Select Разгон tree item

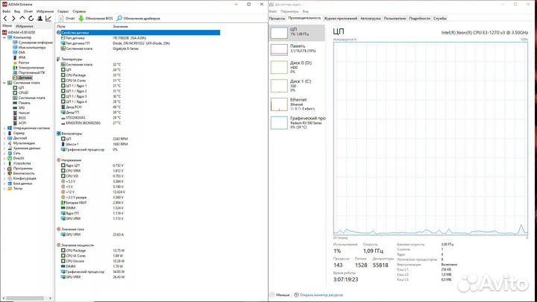21,63
